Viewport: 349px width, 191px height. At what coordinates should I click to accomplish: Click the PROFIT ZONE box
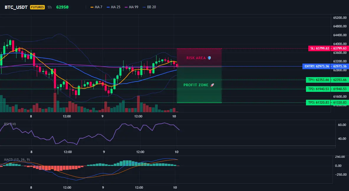(x=199, y=85)
